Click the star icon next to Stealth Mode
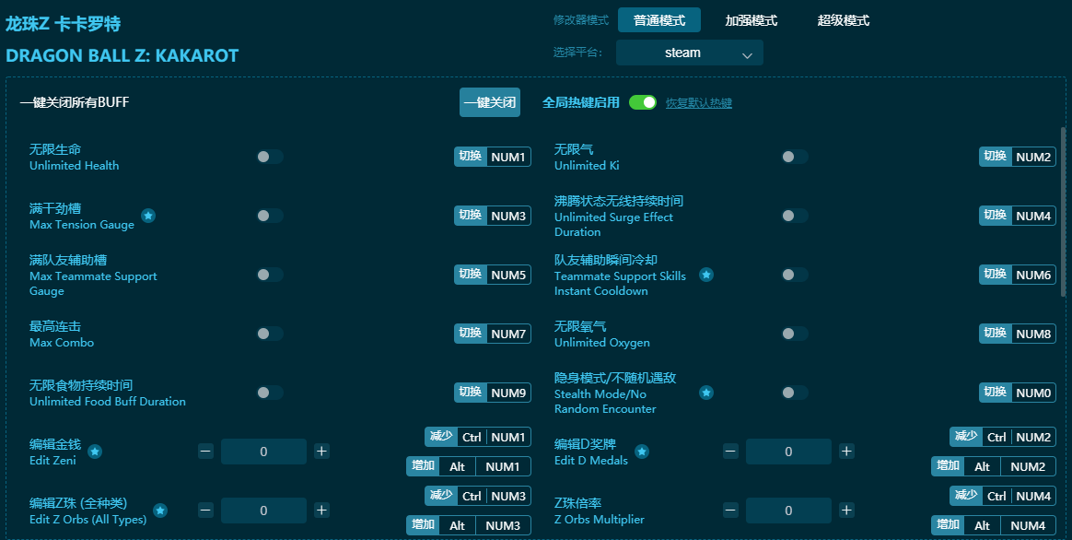1072x540 pixels. (705, 392)
